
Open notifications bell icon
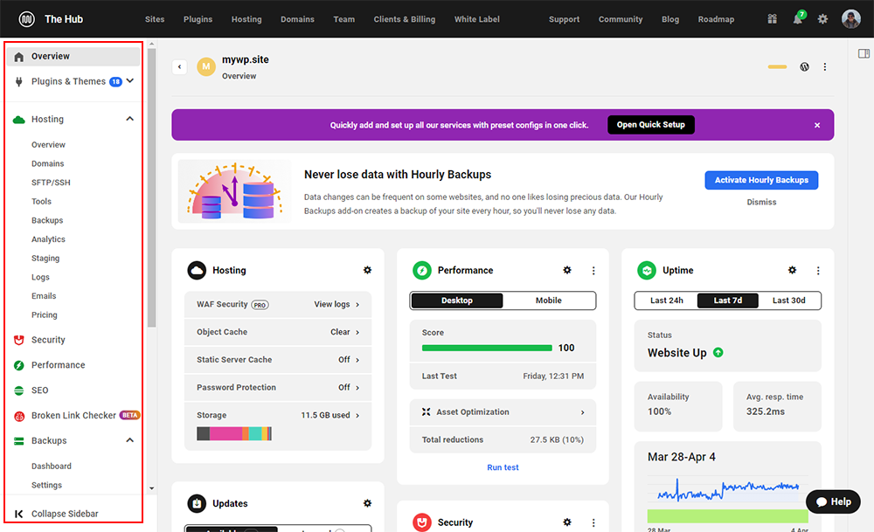[x=798, y=19]
